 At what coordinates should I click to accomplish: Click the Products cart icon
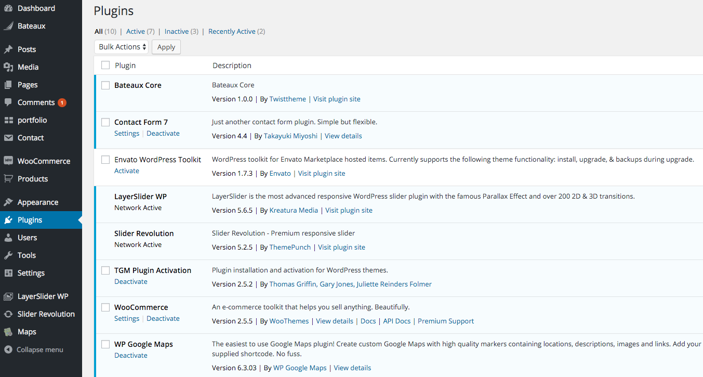[8, 179]
